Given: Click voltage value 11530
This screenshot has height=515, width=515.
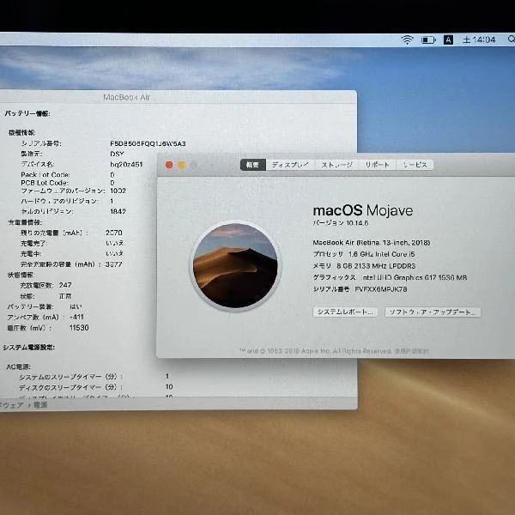Looking at the screenshot, I should pyautogui.click(x=79, y=328).
